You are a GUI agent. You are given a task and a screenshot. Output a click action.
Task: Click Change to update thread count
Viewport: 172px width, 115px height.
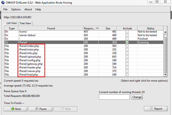[x=137, y=97]
